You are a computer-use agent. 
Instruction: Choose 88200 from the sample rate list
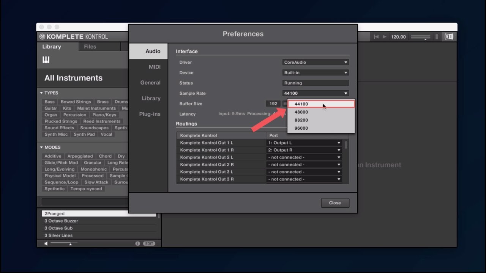[x=321, y=120]
